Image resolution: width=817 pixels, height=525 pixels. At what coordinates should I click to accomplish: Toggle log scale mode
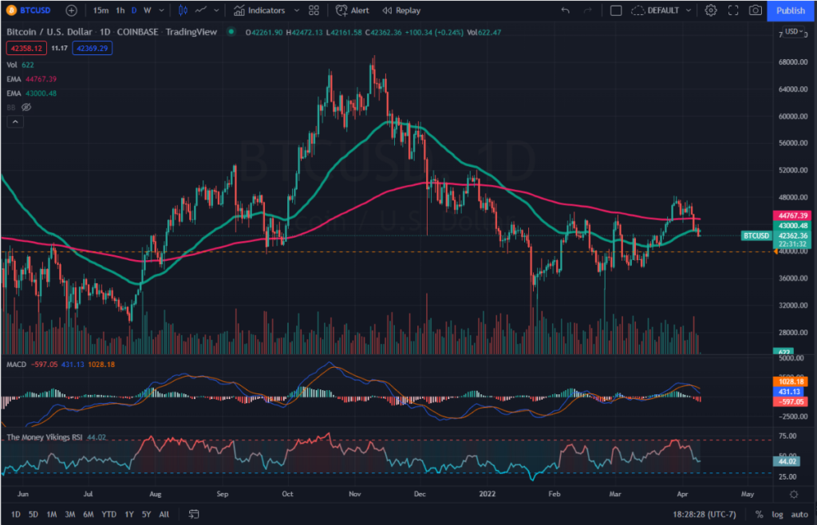[777, 514]
